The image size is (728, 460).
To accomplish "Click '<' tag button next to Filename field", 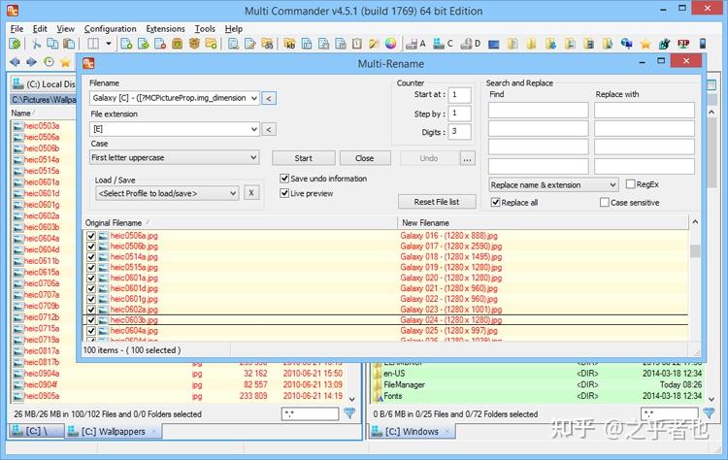I will click(x=269, y=98).
